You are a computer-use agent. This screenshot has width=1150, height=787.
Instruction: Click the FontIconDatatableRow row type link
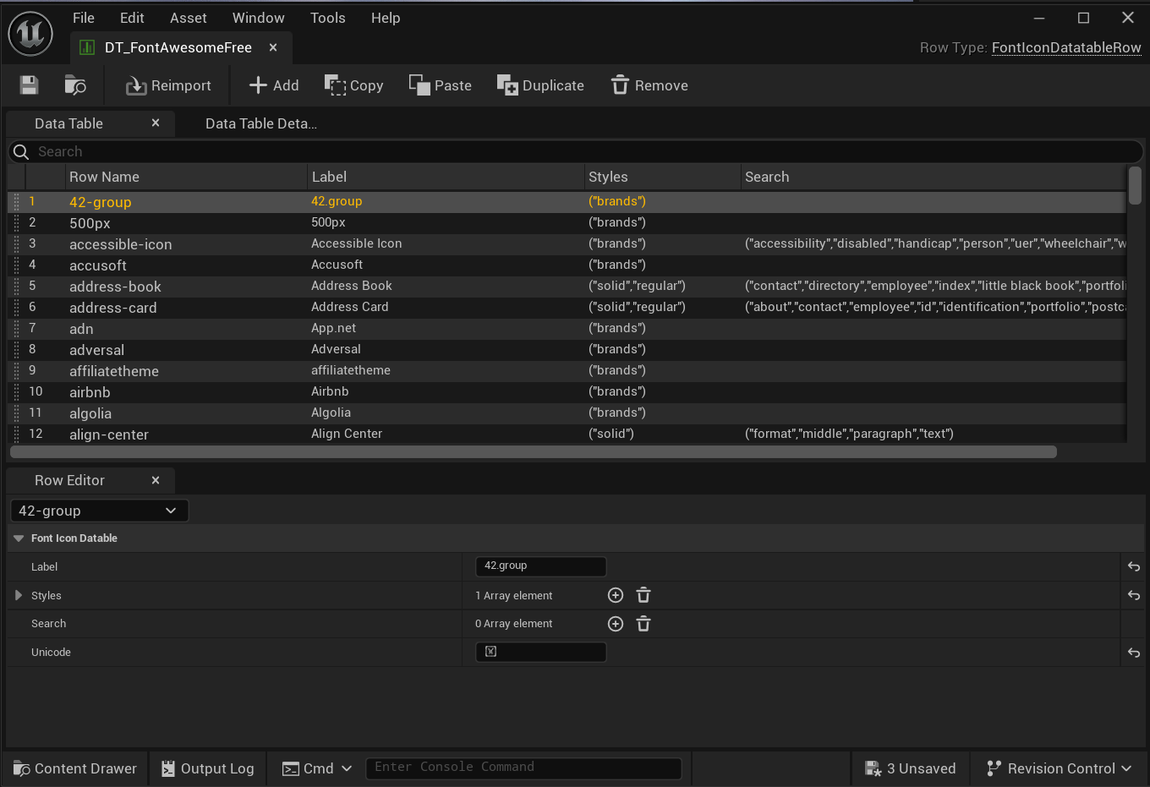click(1065, 47)
